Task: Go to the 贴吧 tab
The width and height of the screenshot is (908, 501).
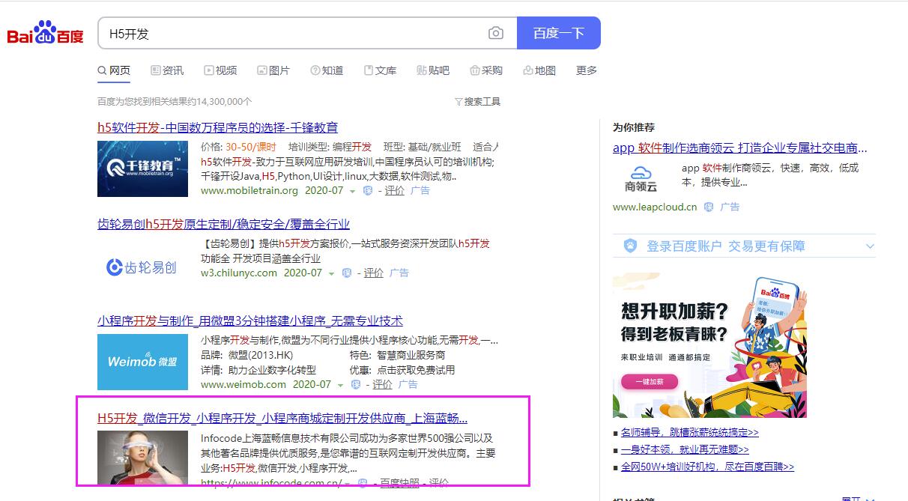Action: click(433, 70)
